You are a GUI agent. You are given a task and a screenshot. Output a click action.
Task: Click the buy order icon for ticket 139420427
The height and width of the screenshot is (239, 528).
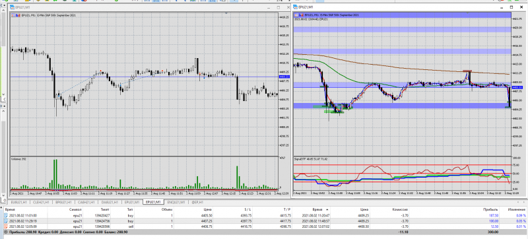(x=7, y=215)
